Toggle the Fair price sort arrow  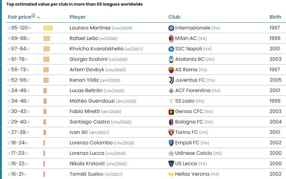point(38,17)
